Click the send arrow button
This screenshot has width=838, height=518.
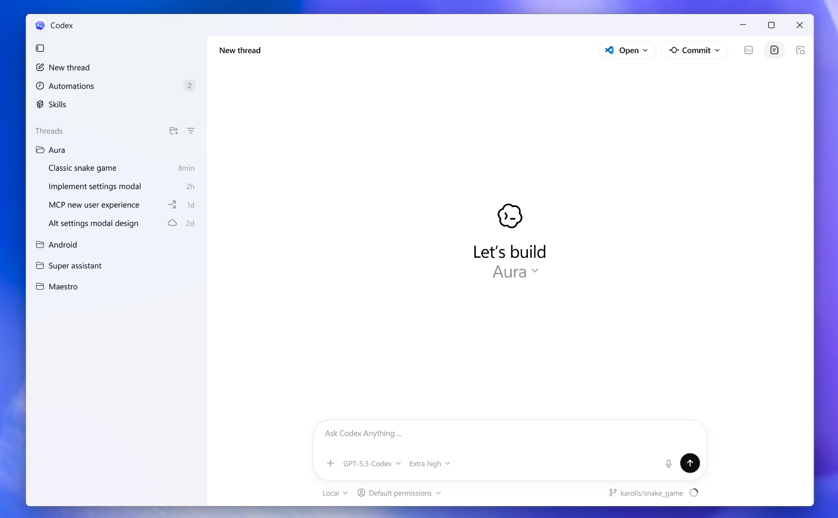coord(690,463)
